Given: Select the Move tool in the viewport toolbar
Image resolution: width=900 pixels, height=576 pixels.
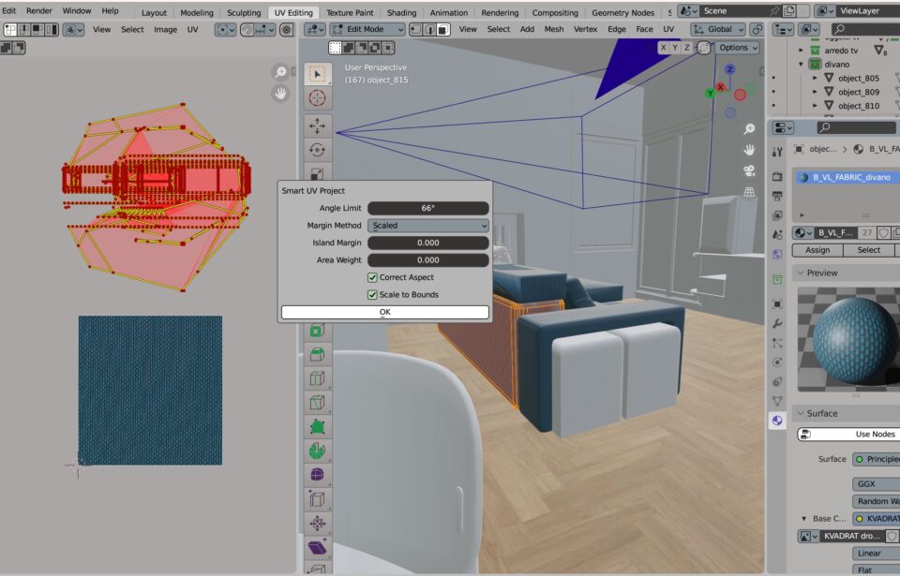Looking at the screenshot, I should [318, 126].
